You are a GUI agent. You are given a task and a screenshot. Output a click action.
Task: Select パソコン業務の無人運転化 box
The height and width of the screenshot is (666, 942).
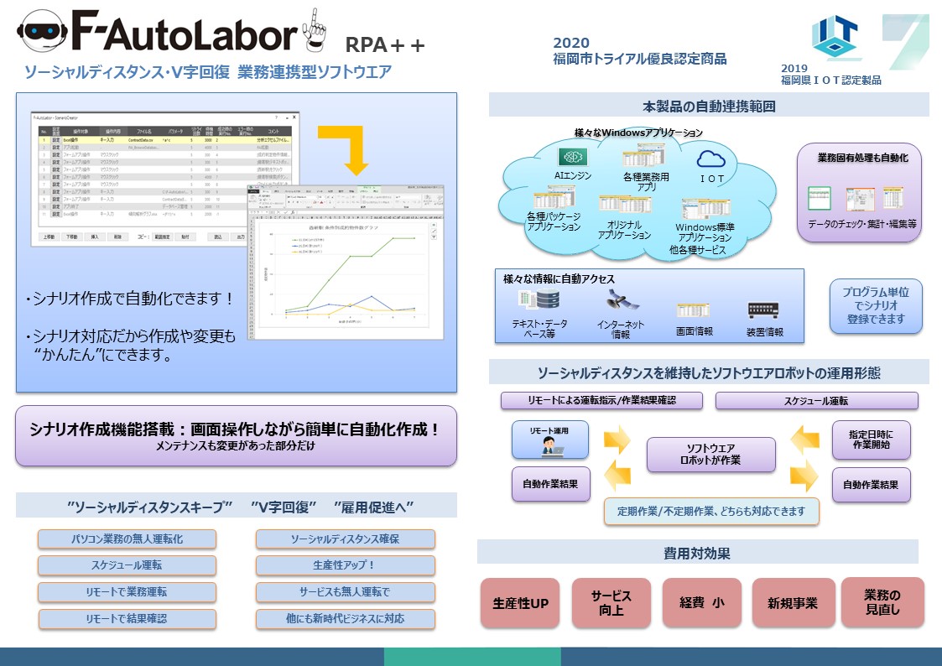[127, 539]
